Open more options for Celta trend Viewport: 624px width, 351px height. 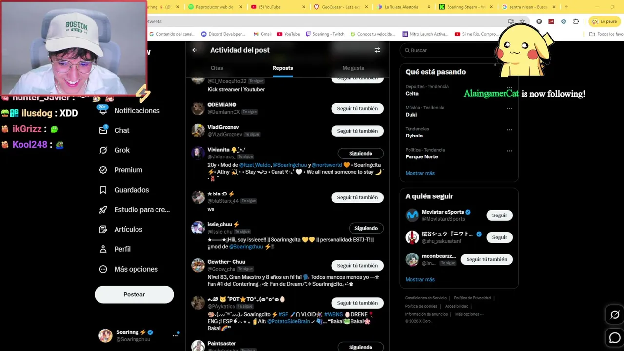tap(509, 88)
